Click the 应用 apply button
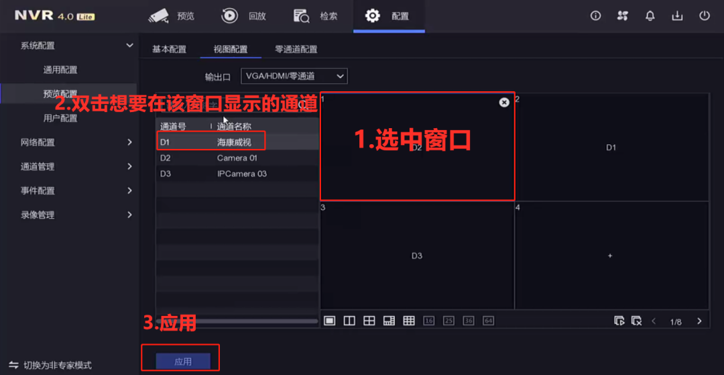724x375 pixels. (183, 362)
